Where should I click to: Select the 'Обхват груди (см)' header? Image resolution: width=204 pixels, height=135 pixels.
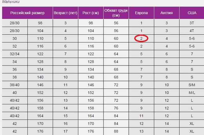pos(116,13)
